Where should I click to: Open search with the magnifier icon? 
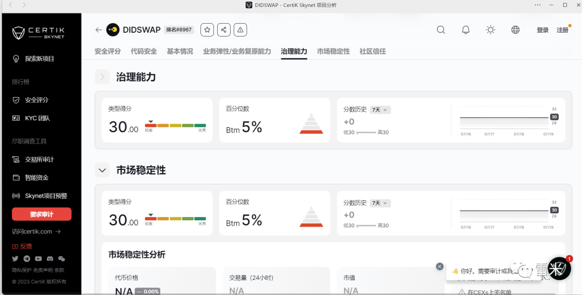(441, 30)
